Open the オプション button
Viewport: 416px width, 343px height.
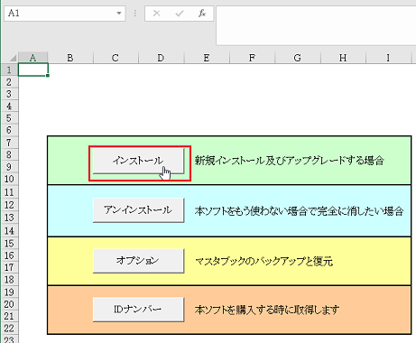138,261
